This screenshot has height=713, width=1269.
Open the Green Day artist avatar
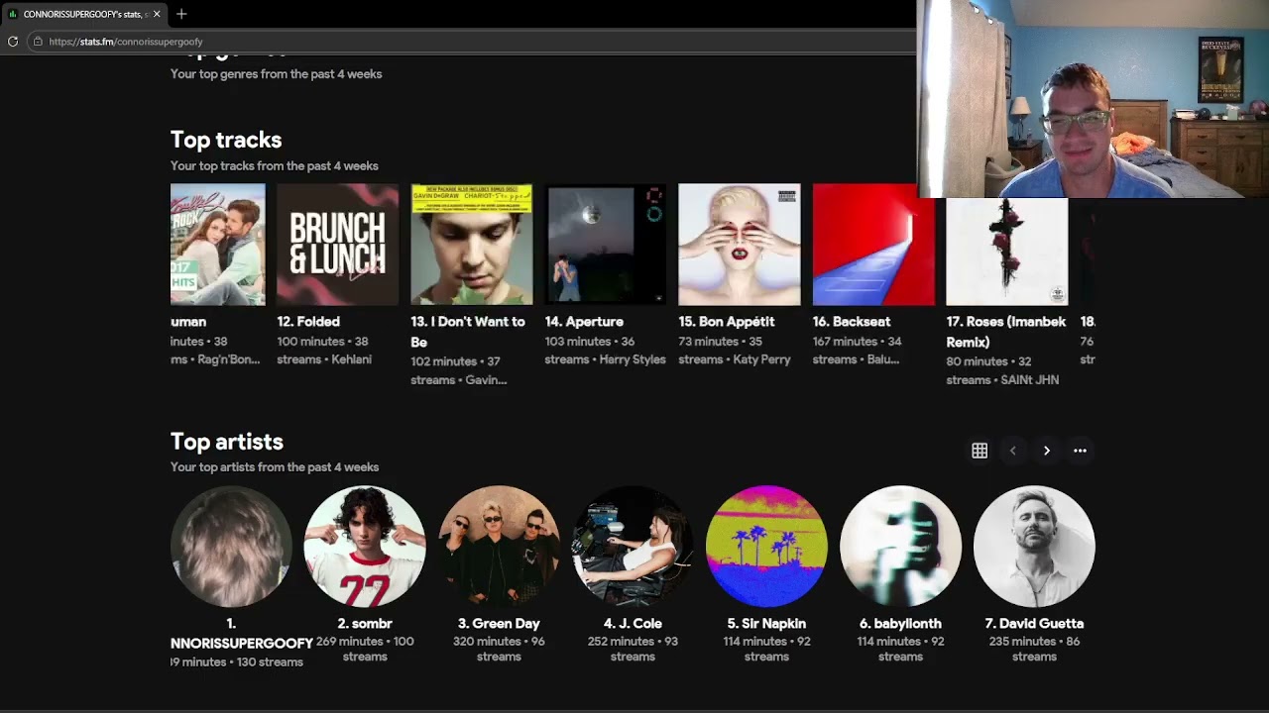pyautogui.click(x=499, y=546)
